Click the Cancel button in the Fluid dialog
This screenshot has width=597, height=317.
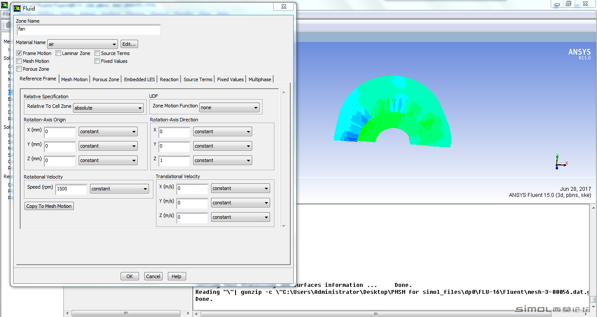[153, 276]
